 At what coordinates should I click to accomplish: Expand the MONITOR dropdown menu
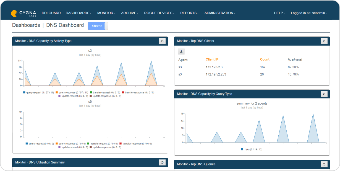tap(106, 13)
